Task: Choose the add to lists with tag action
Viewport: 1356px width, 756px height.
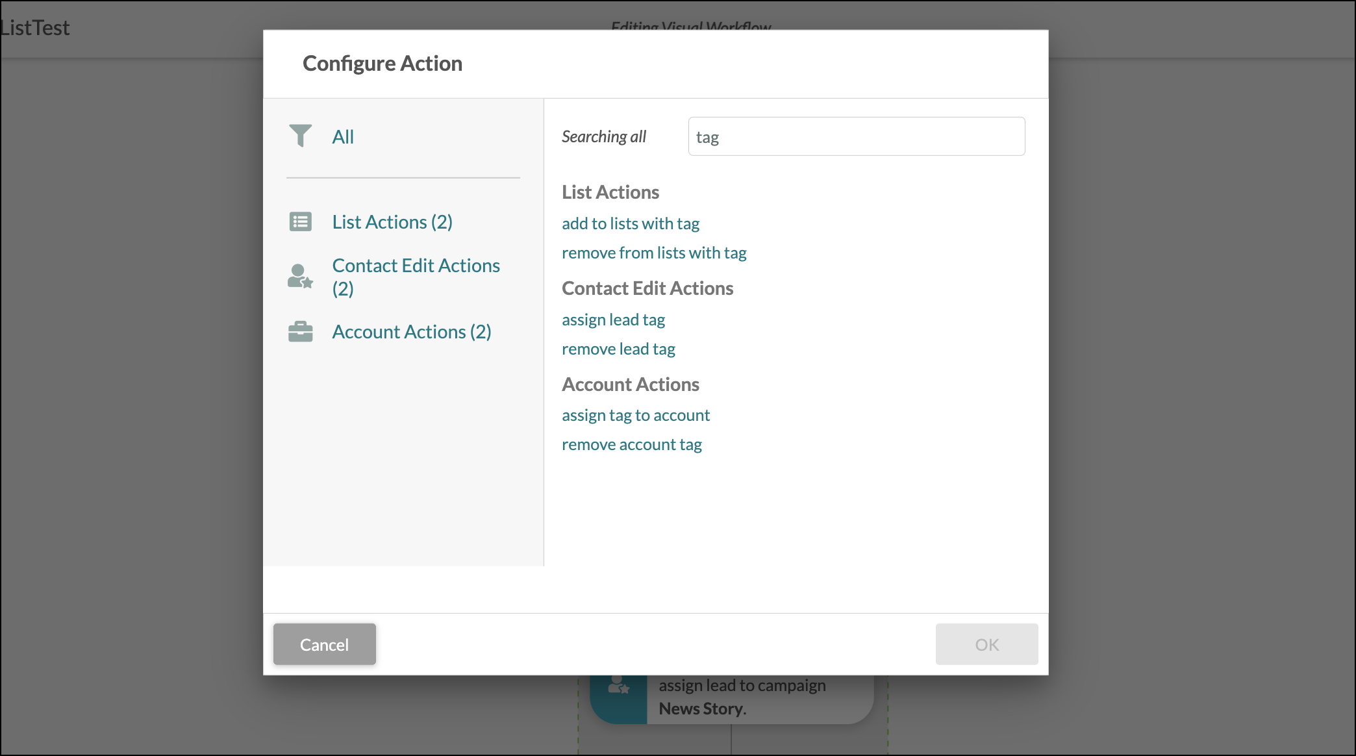Action: [630, 223]
